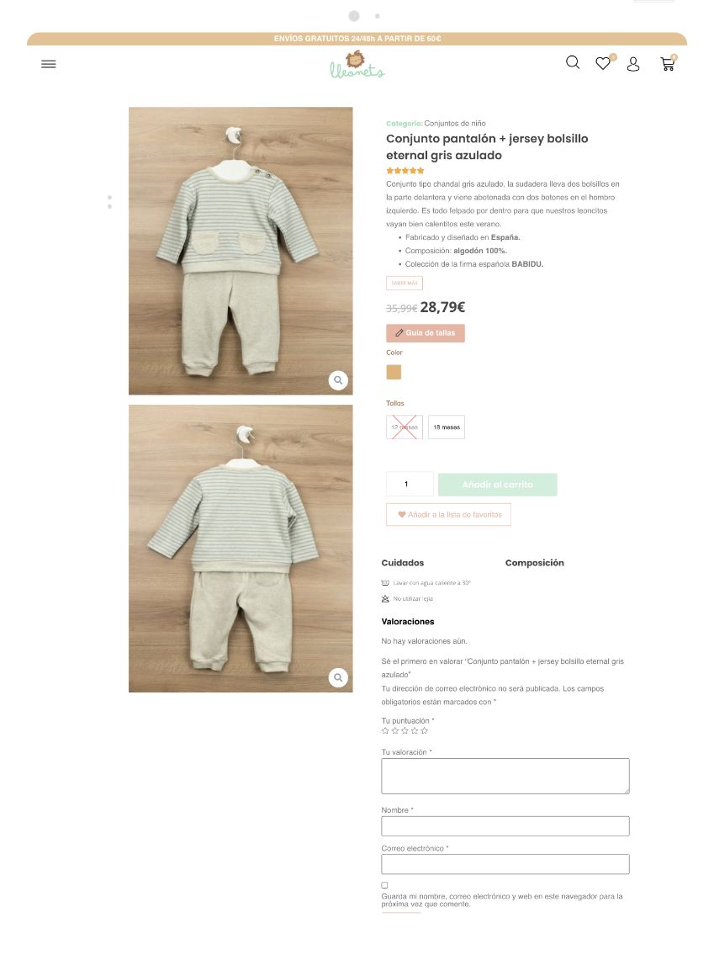Open the Guía de tallas size guide
The width and height of the screenshot is (714, 955).
click(426, 333)
